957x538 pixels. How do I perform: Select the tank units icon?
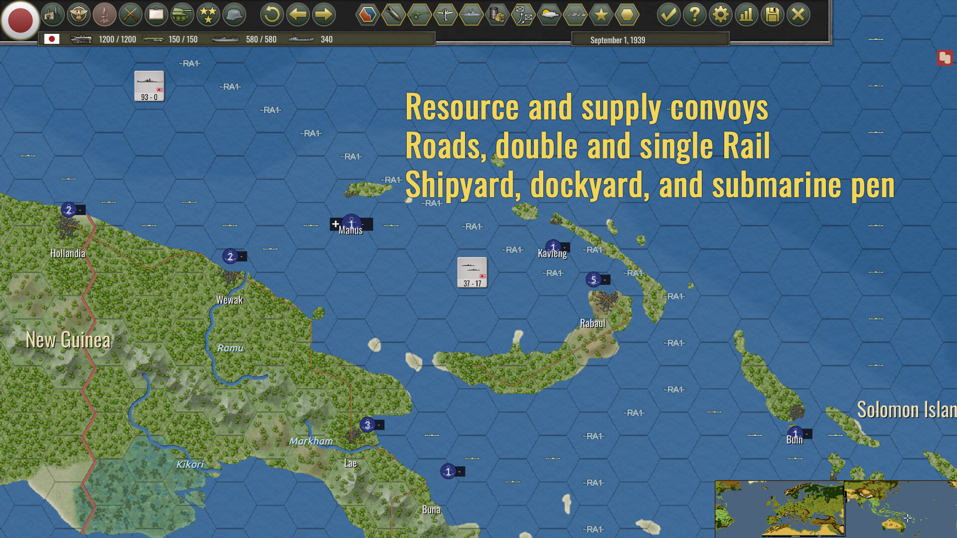click(182, 14)
